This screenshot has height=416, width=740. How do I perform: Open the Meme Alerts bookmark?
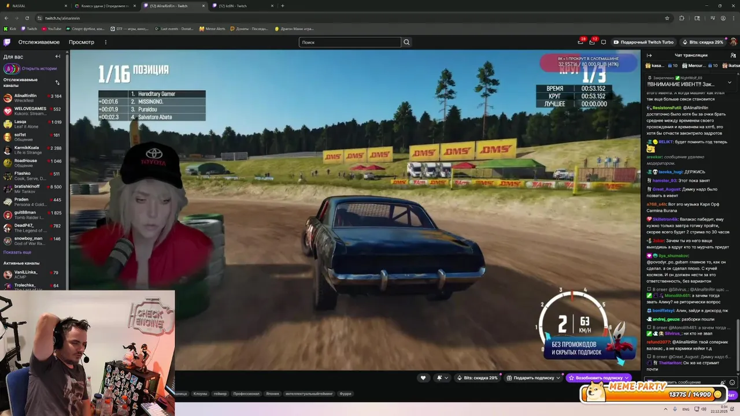click(x=213, y=28)
